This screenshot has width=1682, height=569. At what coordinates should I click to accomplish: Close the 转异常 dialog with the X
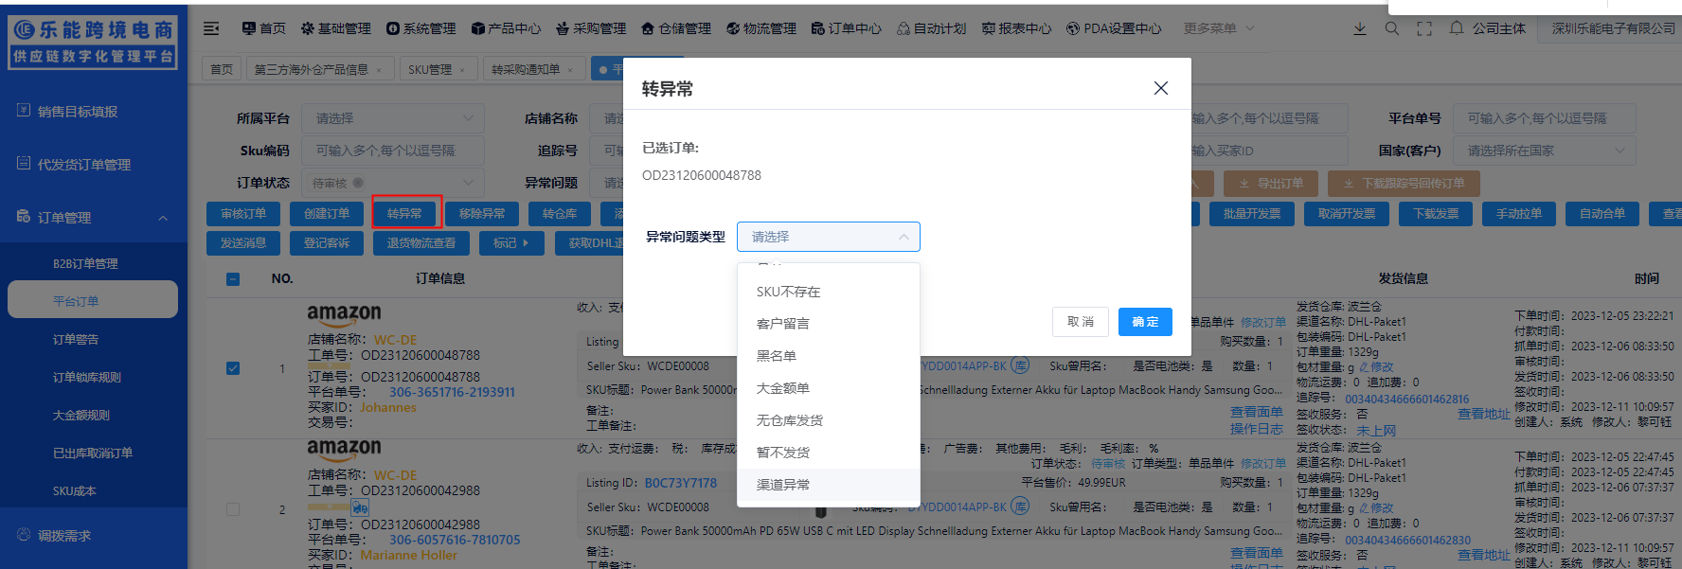(x=1160, y=88)
